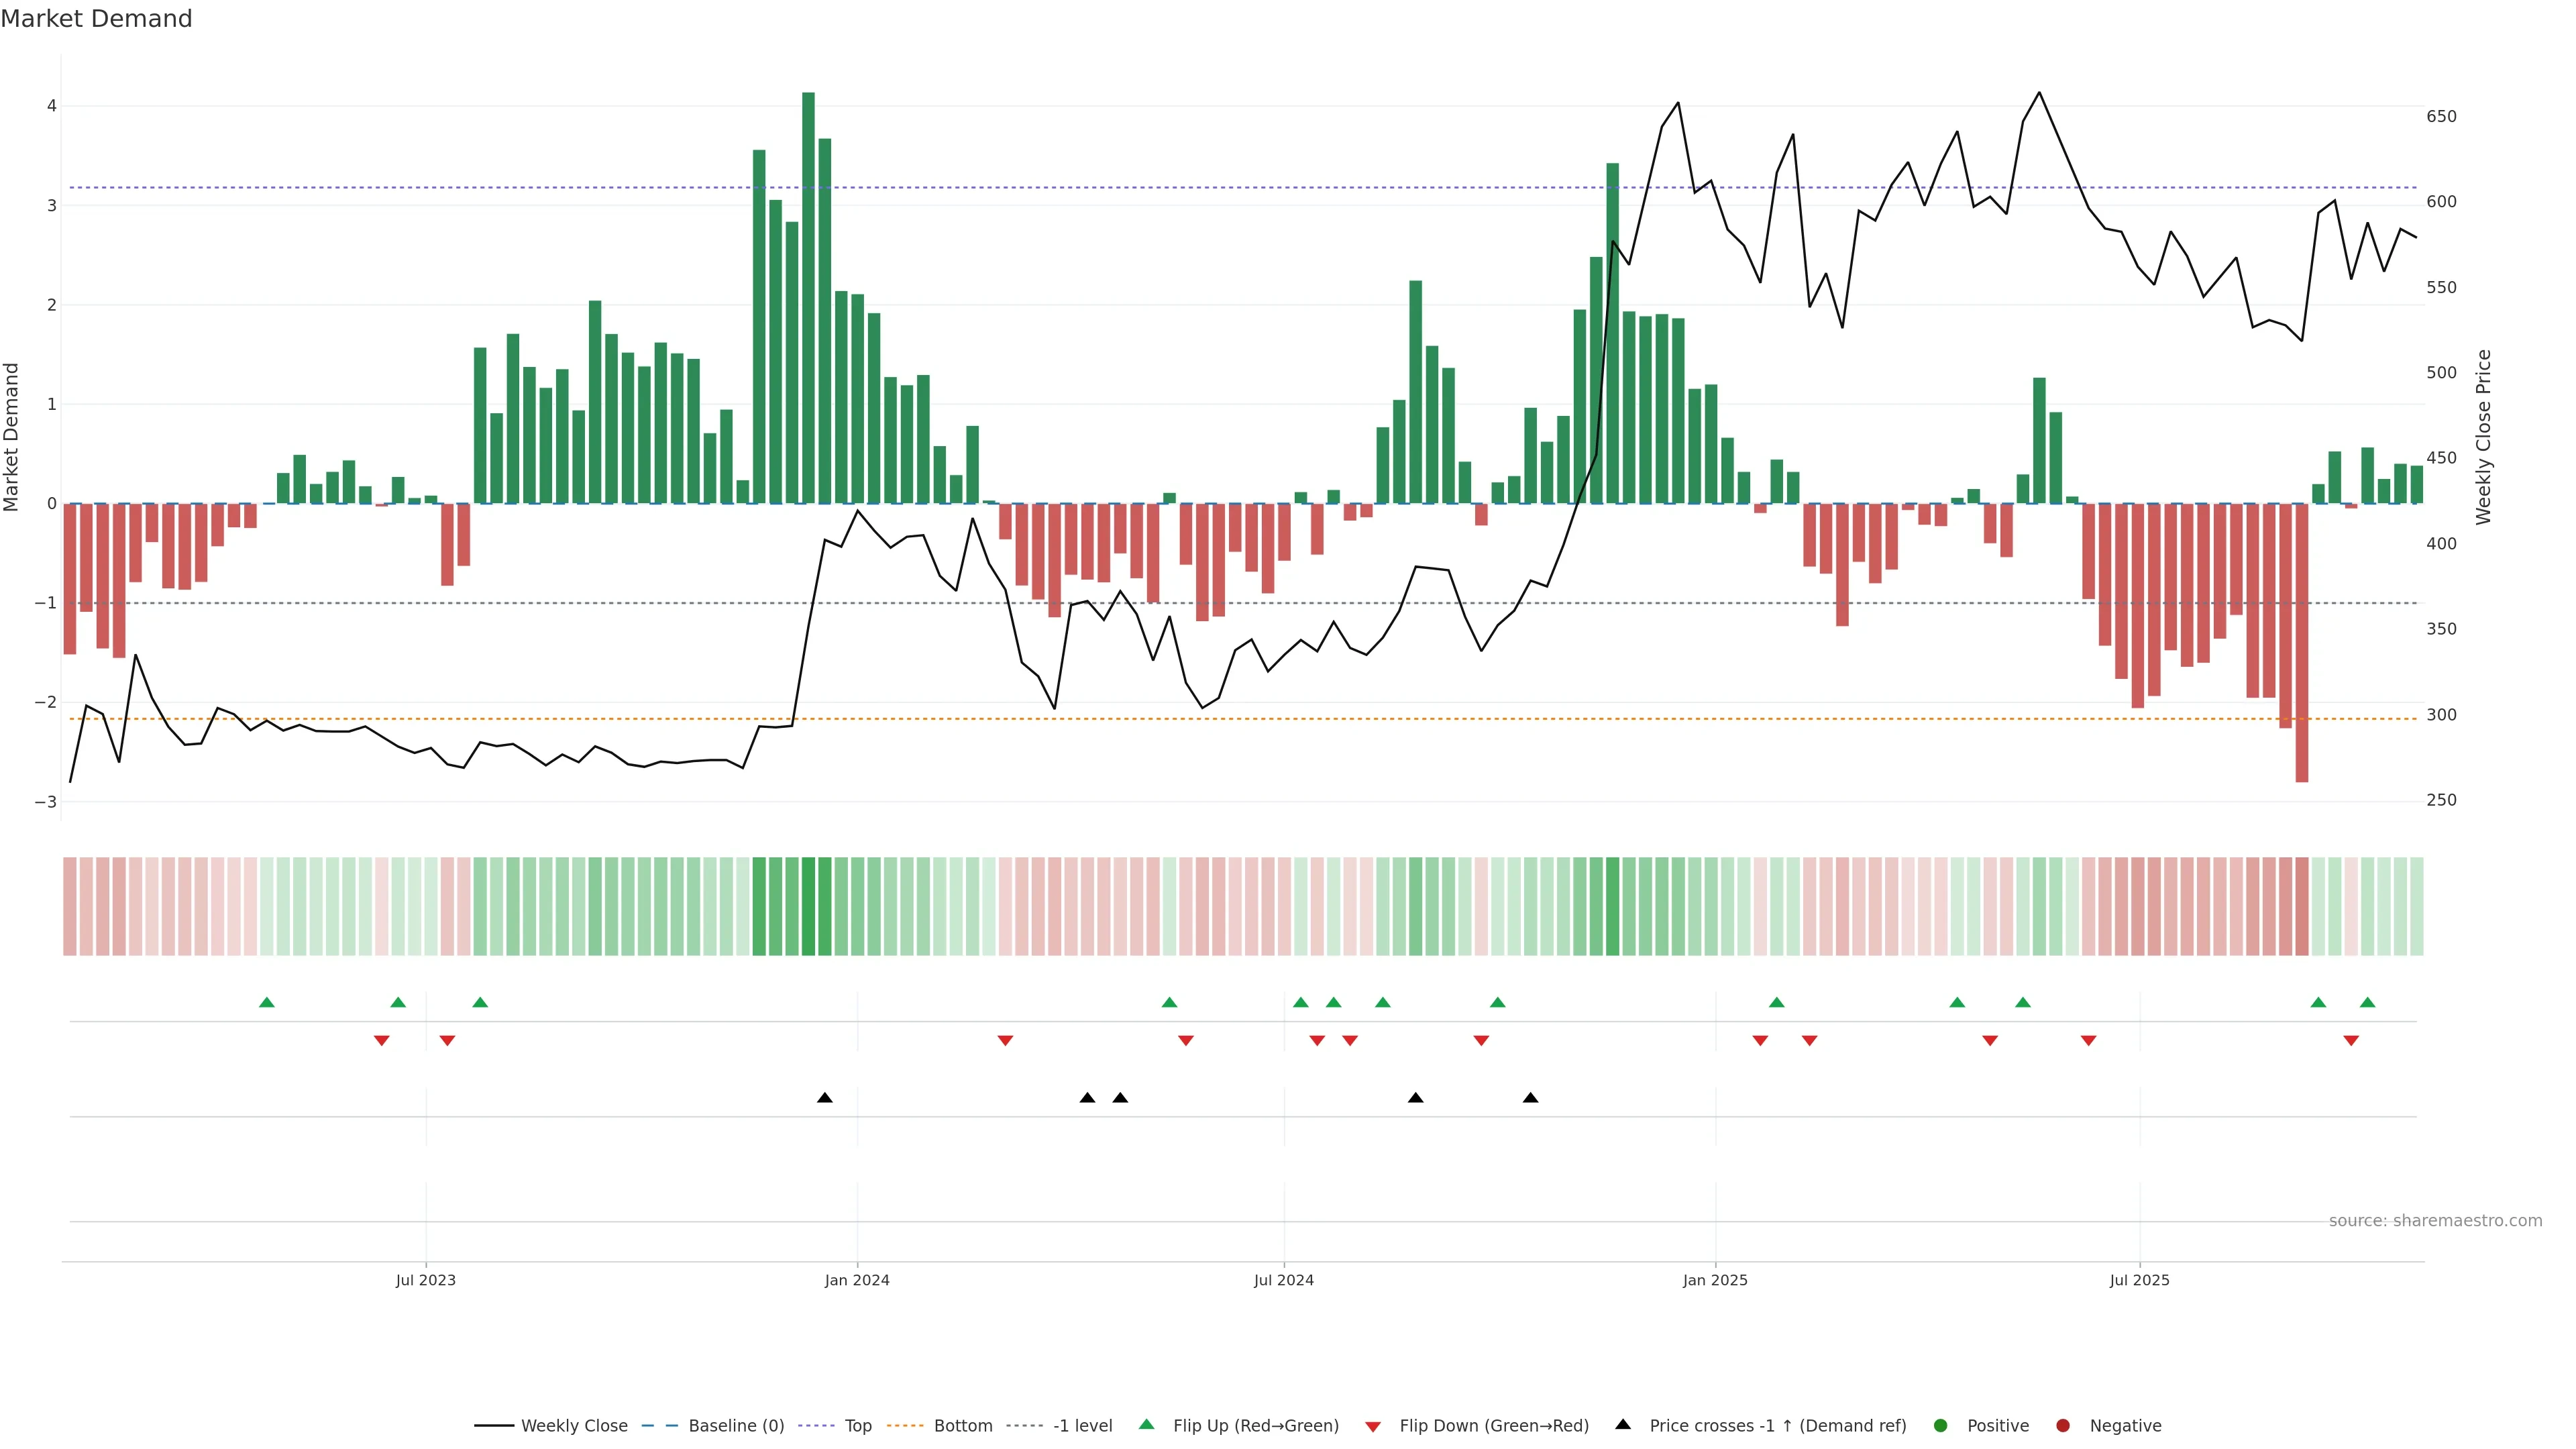This screenshot has width=2576, height=1449.
Task: Click the Jan 2024 x-axis label
Action: click(x=857, y=1280)
